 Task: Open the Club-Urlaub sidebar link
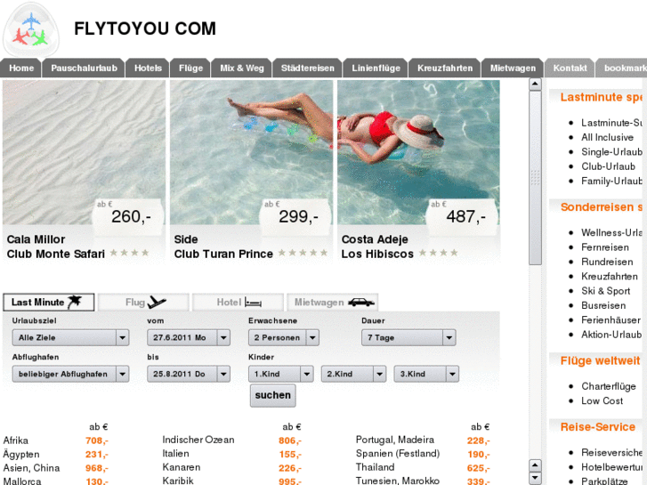coord(608,166)
